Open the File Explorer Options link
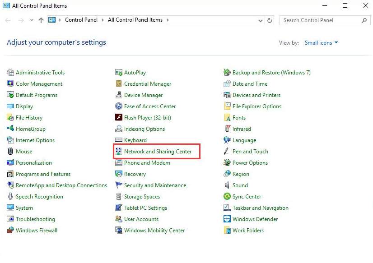Image resolution: width=373 pixels, height=263 pixels. click(257, 106)
